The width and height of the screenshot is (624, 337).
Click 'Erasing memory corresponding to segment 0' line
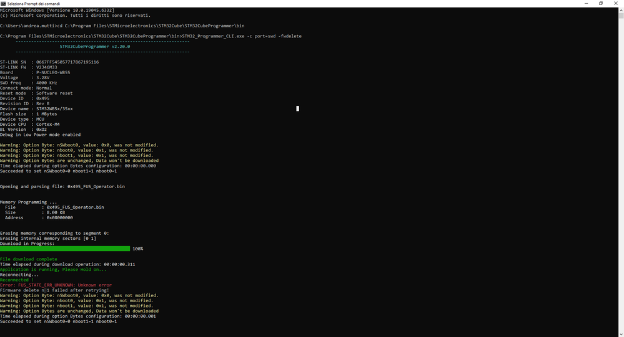[54, 233]
